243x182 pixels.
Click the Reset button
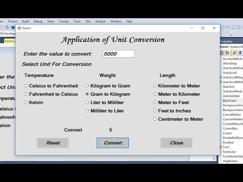pos(53,143)
